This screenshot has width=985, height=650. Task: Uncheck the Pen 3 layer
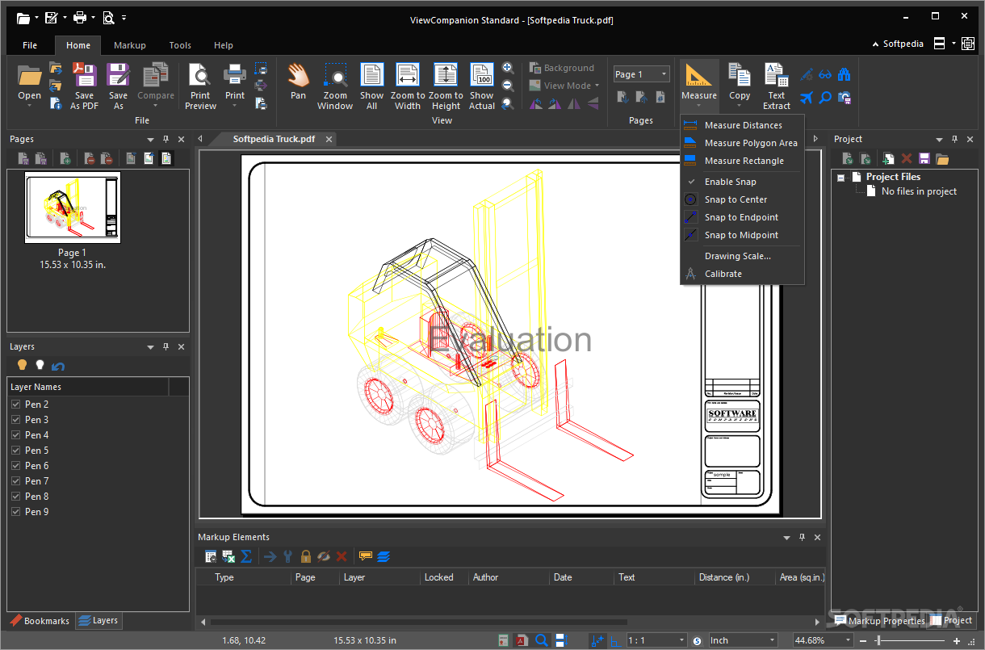click(15, 420)
